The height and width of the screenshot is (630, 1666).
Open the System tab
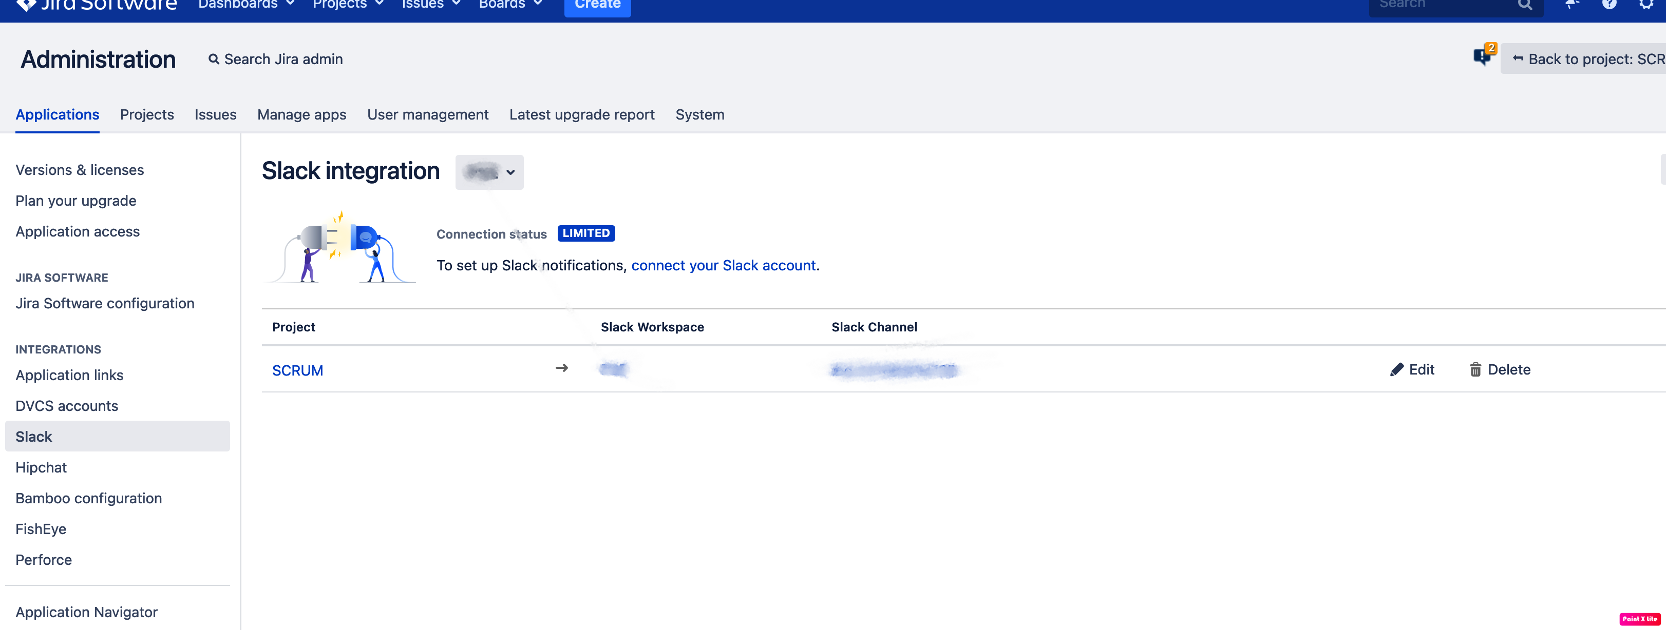point(699,114)
